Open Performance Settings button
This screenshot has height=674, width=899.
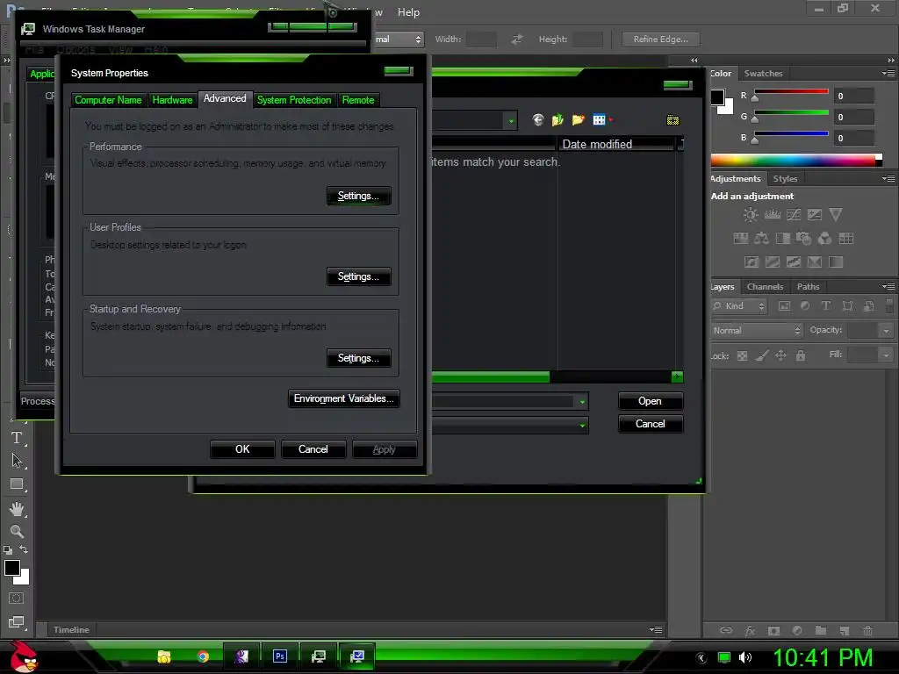tap(358, 196)
